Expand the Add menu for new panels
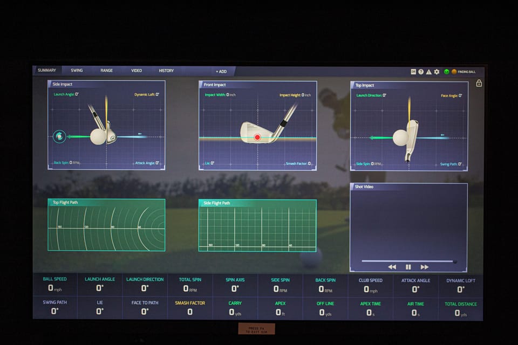Image resolution: width=518 pixels, height=345 pixels. coord(220,71)
